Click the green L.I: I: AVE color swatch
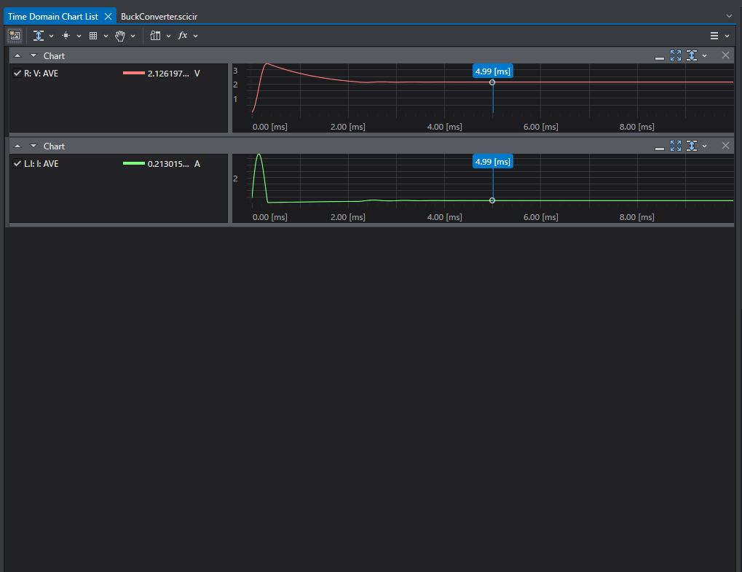This screenshot has width=742, height=572. (133, 163)
